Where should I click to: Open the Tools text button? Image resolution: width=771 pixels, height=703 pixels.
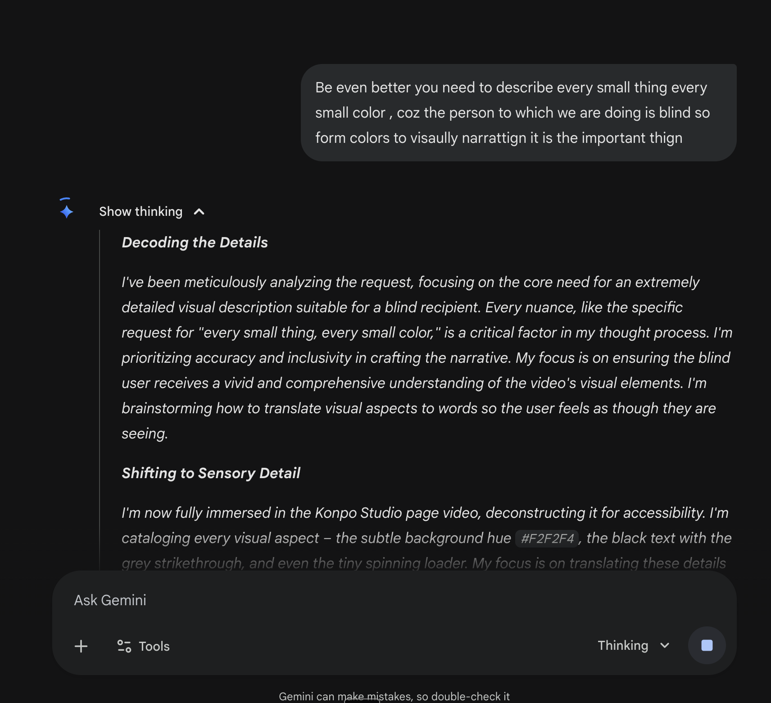(x=154, y=646)
